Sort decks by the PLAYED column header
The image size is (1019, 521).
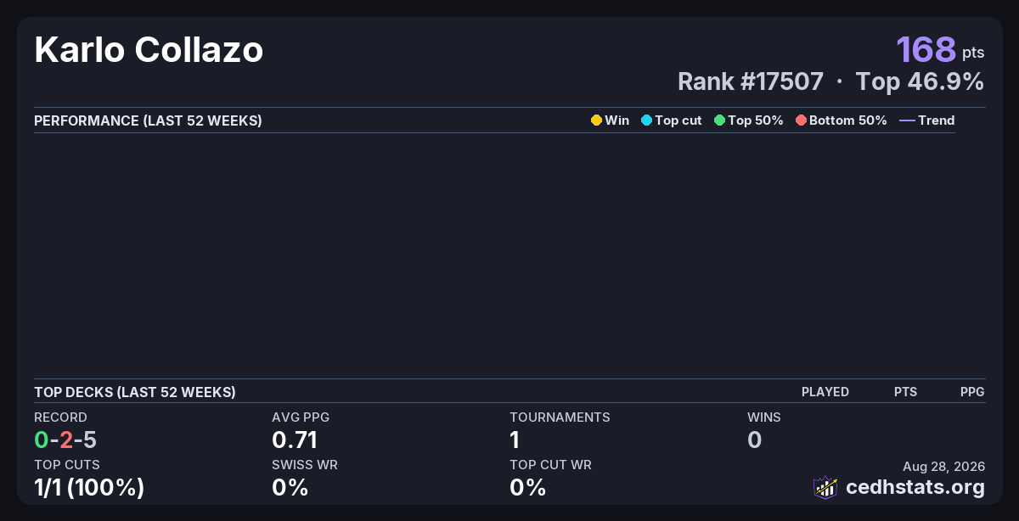click(x=825, y=392)
